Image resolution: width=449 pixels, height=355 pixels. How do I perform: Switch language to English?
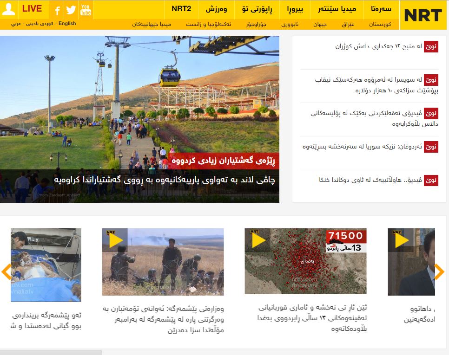pos(67,24)
